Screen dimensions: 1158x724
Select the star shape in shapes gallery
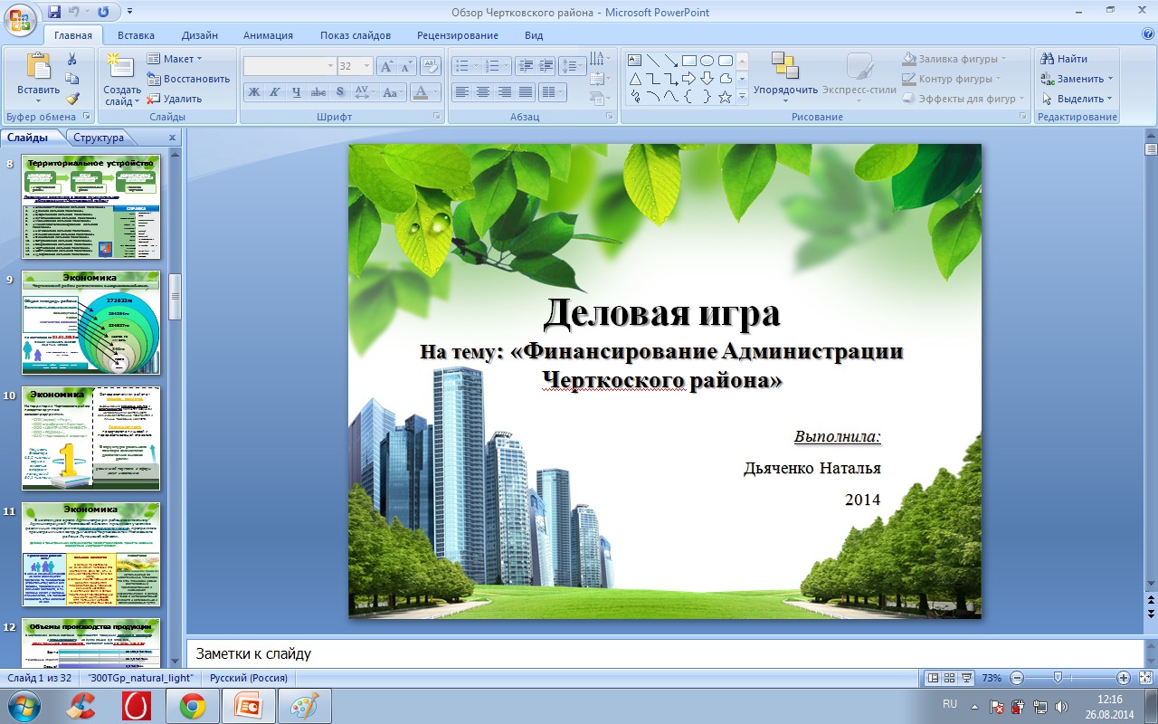pyautogui.click(x=725, y=97)
